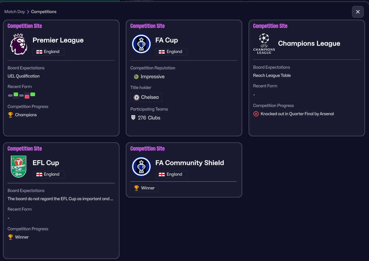The width and height of the screenshot is (369, 261).
Task: Click the Chelsea club crest icon
Action: pyautogui.click(x=137, y=97)
